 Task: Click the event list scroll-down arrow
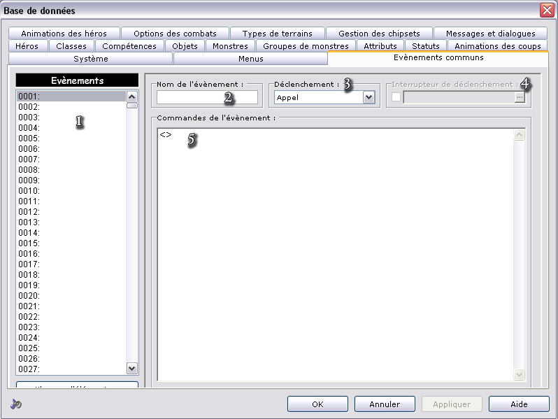pyautogui.click(x=132, y=368)
